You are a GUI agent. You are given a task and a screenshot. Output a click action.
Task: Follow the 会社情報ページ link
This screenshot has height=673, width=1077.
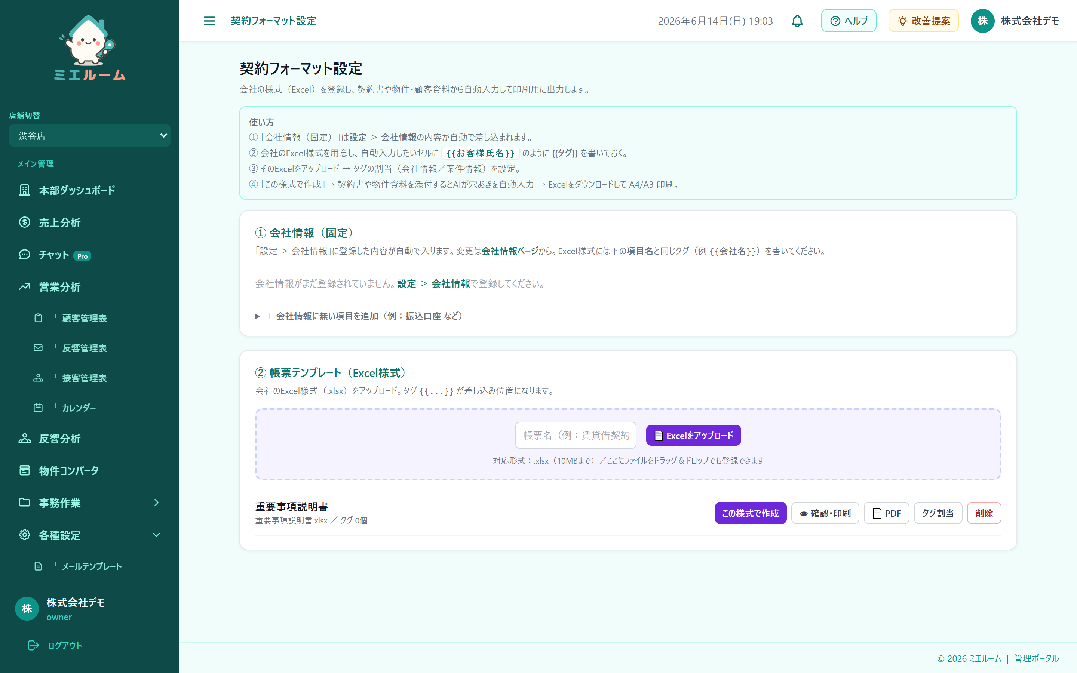pyautogui.click(x=510, y=251)
